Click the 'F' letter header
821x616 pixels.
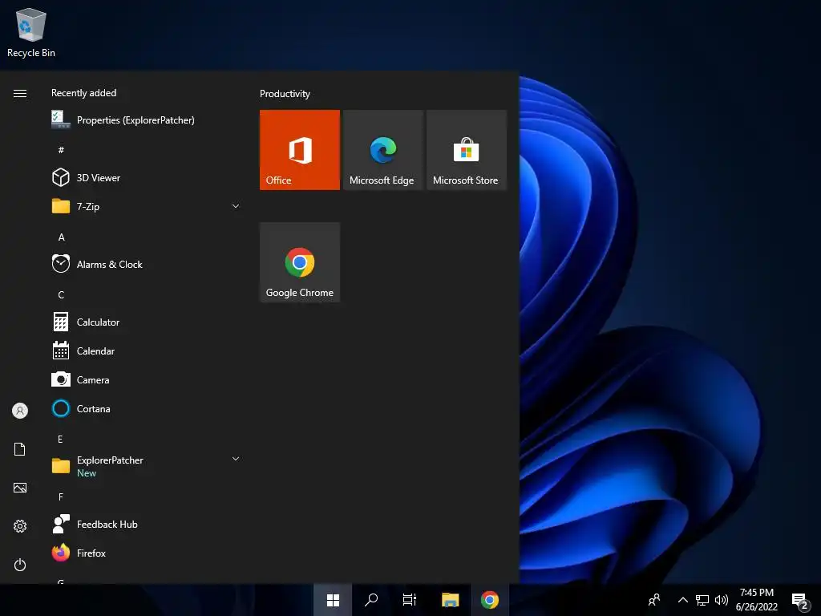61,496
